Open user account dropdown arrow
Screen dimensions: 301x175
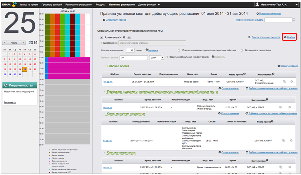click(297, 5)
